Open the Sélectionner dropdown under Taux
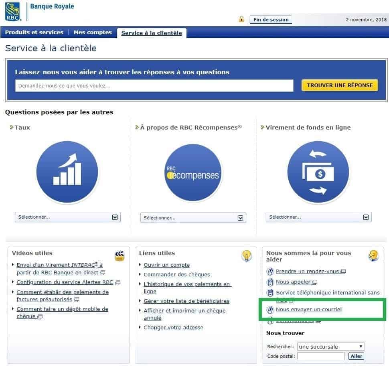 point(67,217)
